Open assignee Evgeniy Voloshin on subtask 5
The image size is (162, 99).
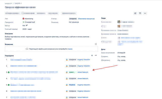(84, 85)
